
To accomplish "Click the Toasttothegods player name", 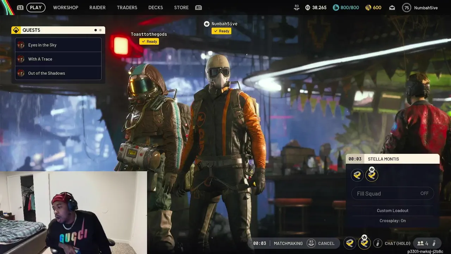I will (x=149, y=34).
